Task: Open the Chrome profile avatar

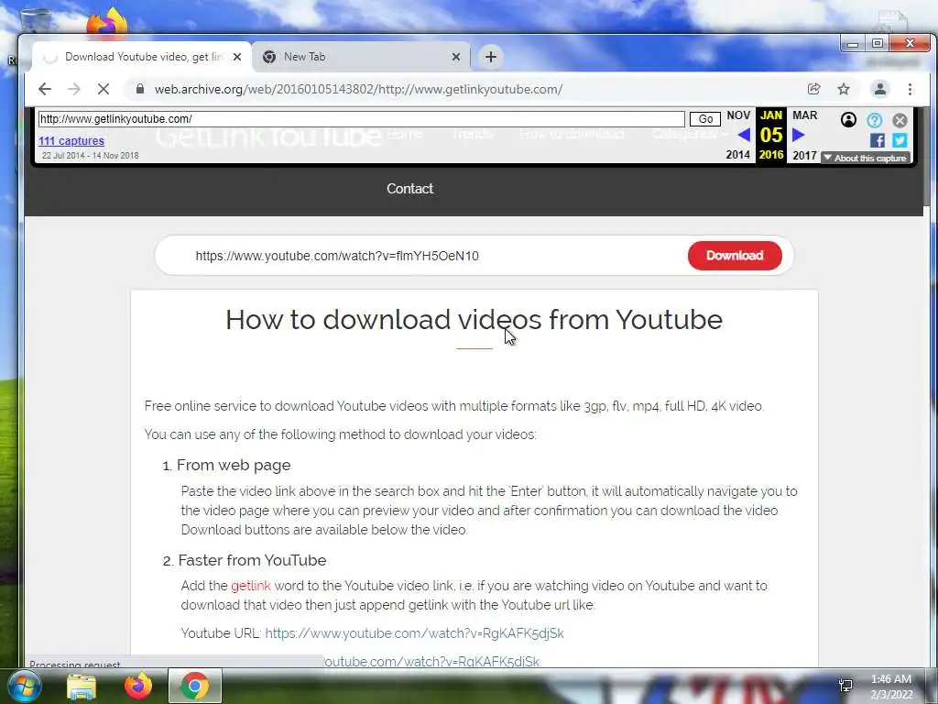Action: 880,89
